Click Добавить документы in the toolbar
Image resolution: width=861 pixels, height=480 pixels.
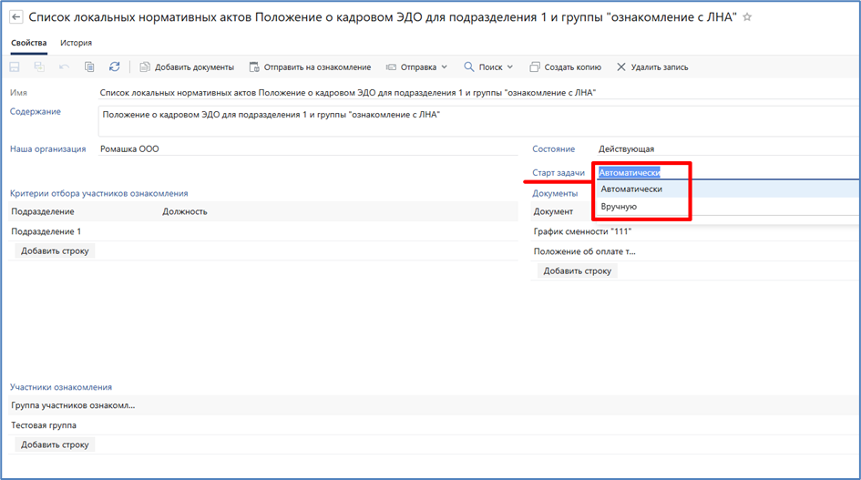pos(187,66)
